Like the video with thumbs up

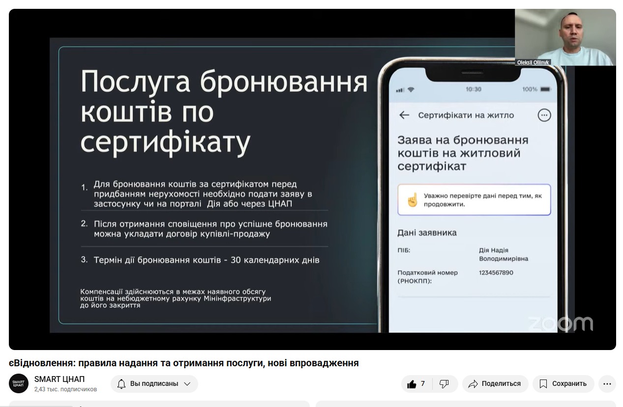(x=416, y=384)
